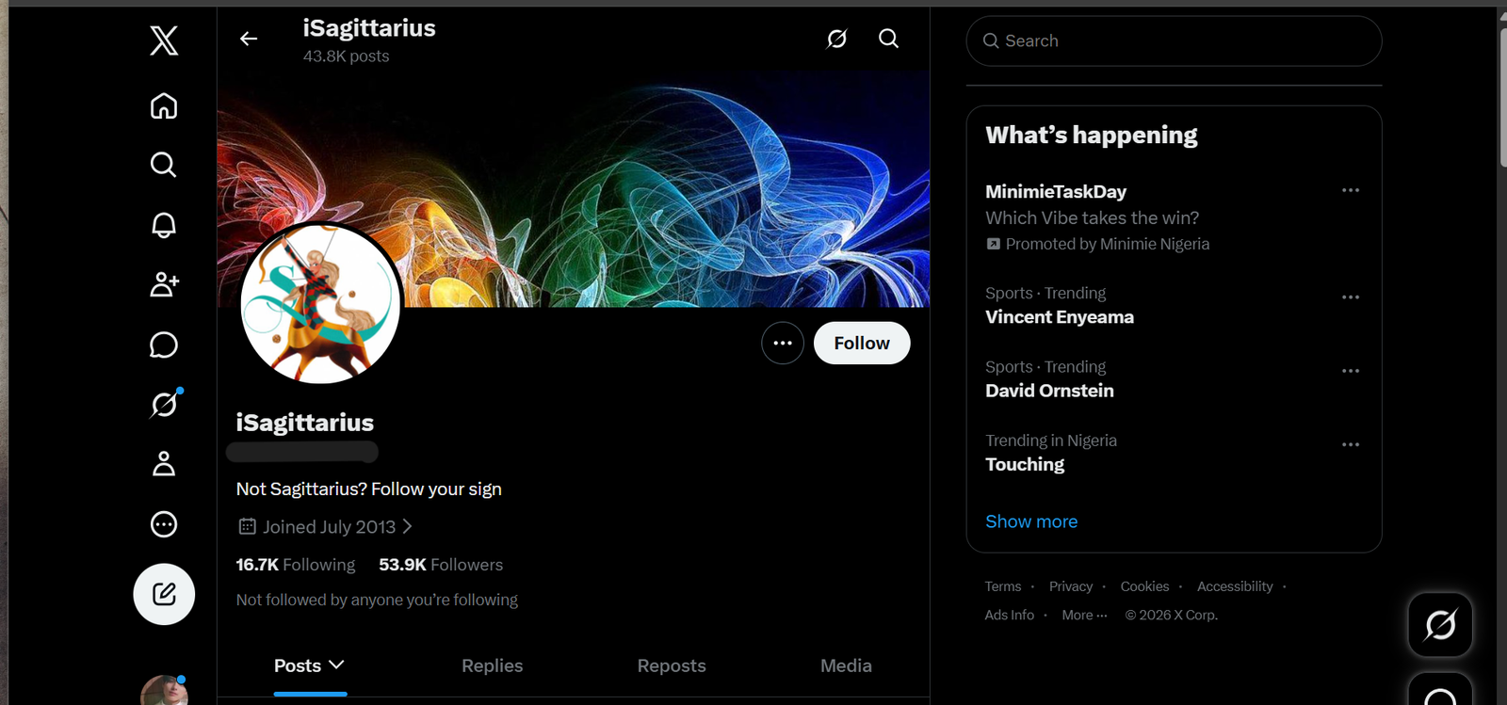Switch to the Media tab
Screen dimensions: 1507x705
click(x=846, y=665)
